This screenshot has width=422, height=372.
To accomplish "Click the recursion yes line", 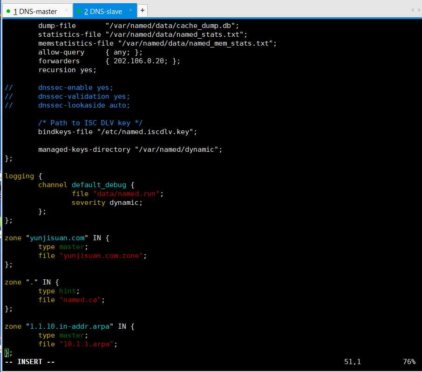I will [67, 70].
